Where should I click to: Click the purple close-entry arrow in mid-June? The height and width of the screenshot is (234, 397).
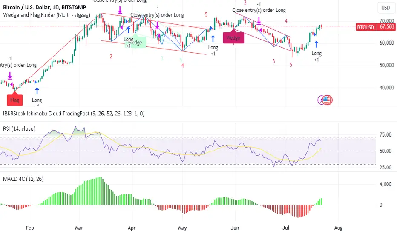[259, 21]
